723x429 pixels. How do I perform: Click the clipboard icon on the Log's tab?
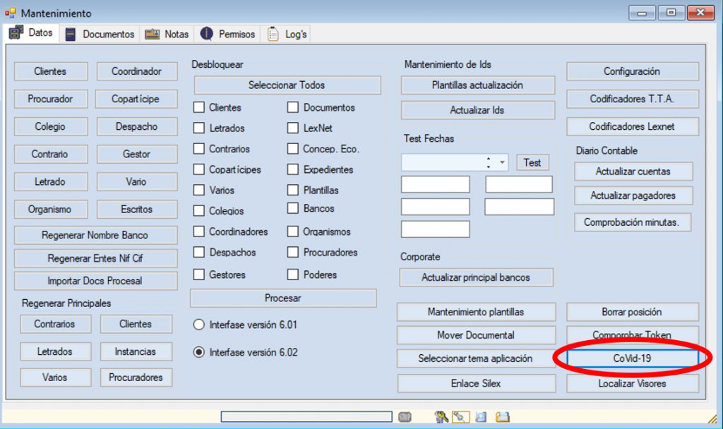point(273,34)
